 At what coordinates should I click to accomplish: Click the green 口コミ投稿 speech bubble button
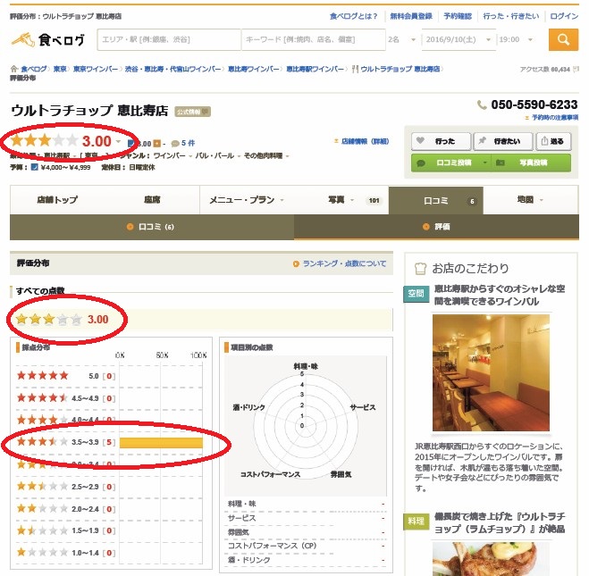[x=451, y=163]
